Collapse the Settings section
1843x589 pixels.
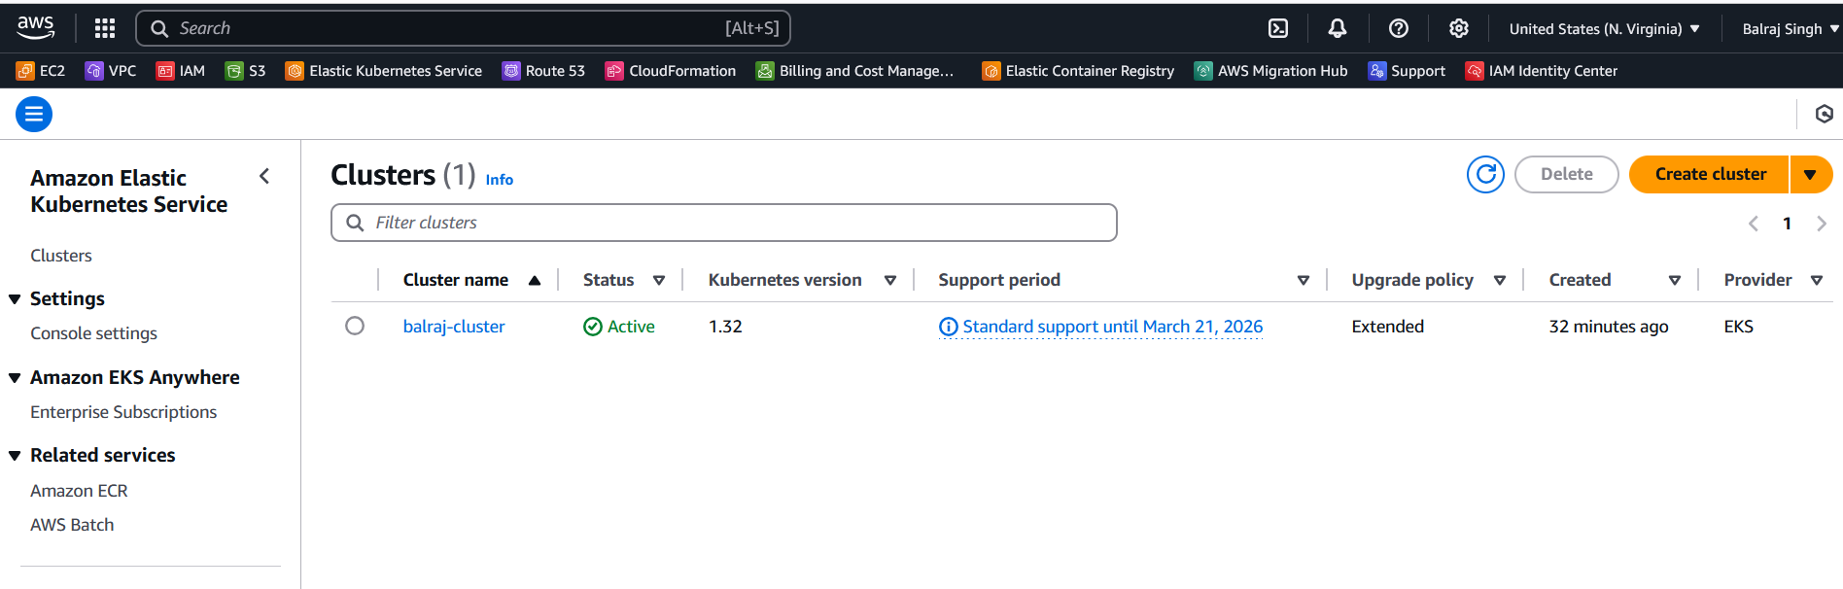point(15,299)
